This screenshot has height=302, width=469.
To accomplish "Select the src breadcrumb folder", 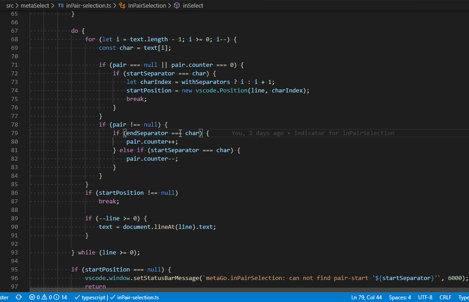I will 10,5.
